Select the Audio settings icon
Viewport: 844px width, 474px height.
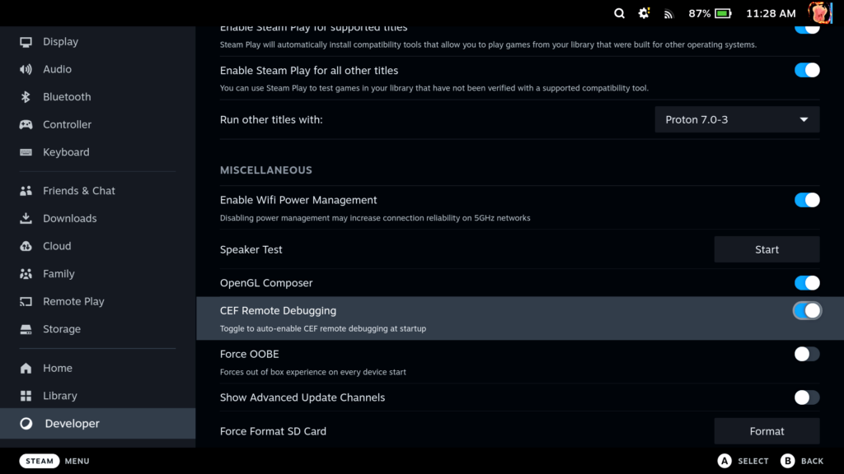click(58, 69)
